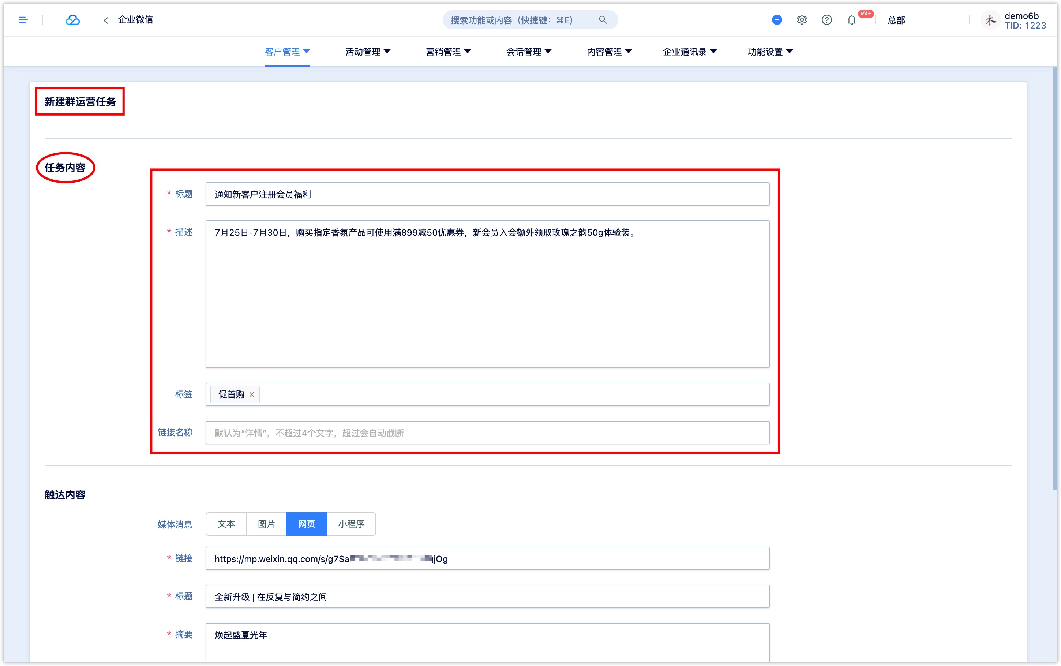The image size is (1061, 666).
Task: Click the 99+ notification badge
Action: [866, 13]
